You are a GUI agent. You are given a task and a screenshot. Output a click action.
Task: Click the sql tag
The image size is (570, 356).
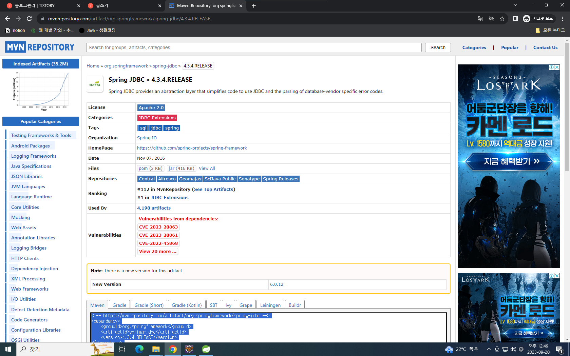coord(143,128)
